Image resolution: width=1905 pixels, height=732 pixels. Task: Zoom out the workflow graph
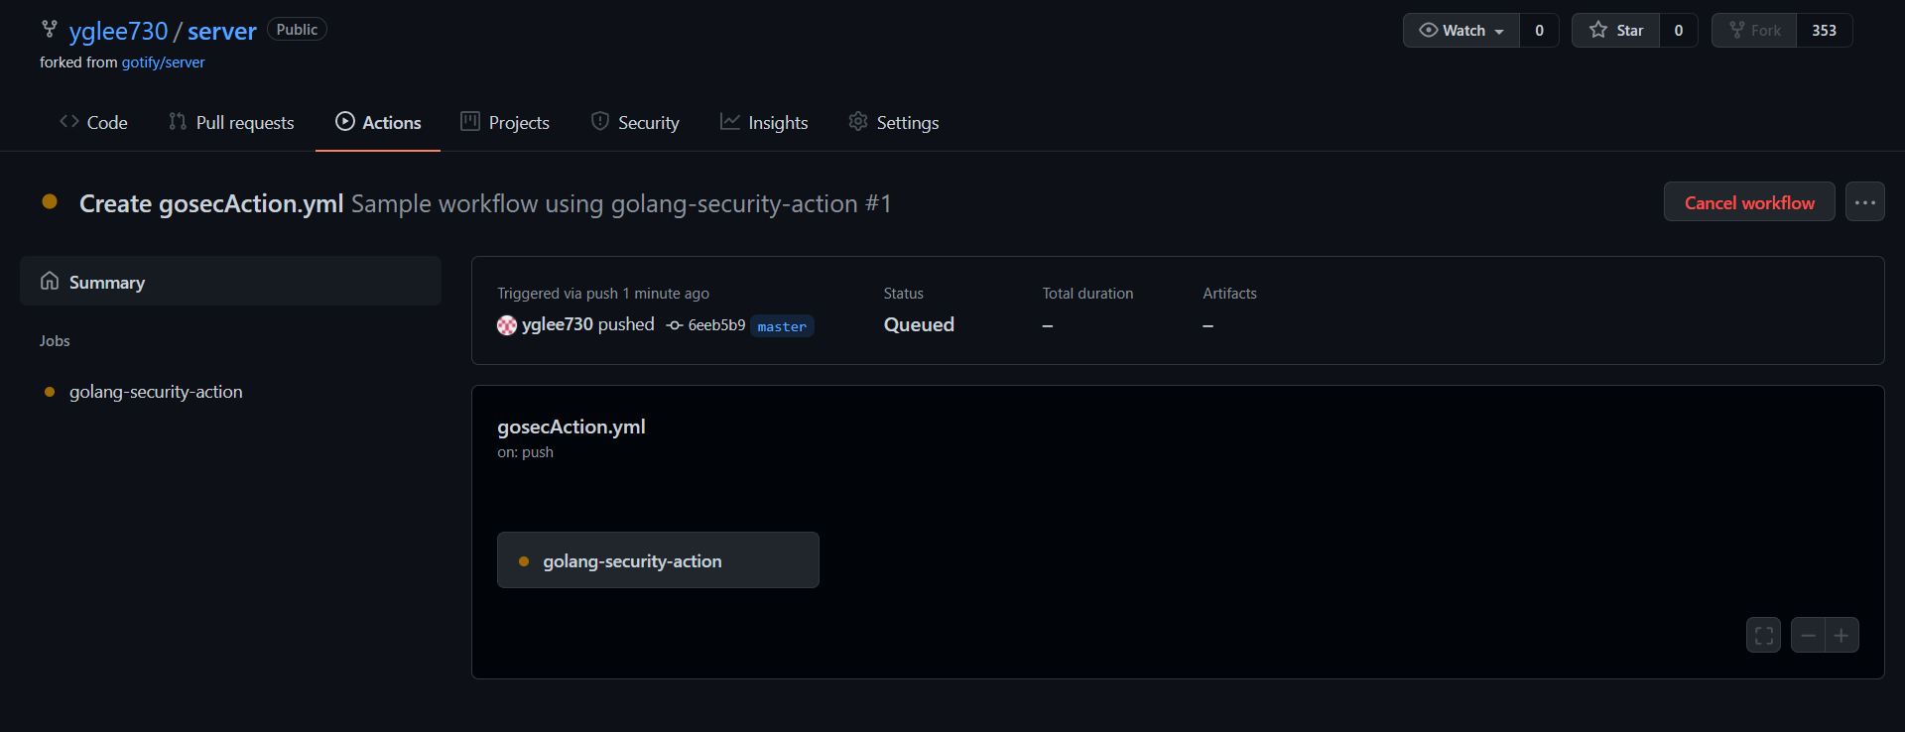1808,635
